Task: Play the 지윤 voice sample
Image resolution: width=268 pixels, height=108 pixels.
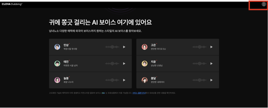Action: (x=211, y=63)
